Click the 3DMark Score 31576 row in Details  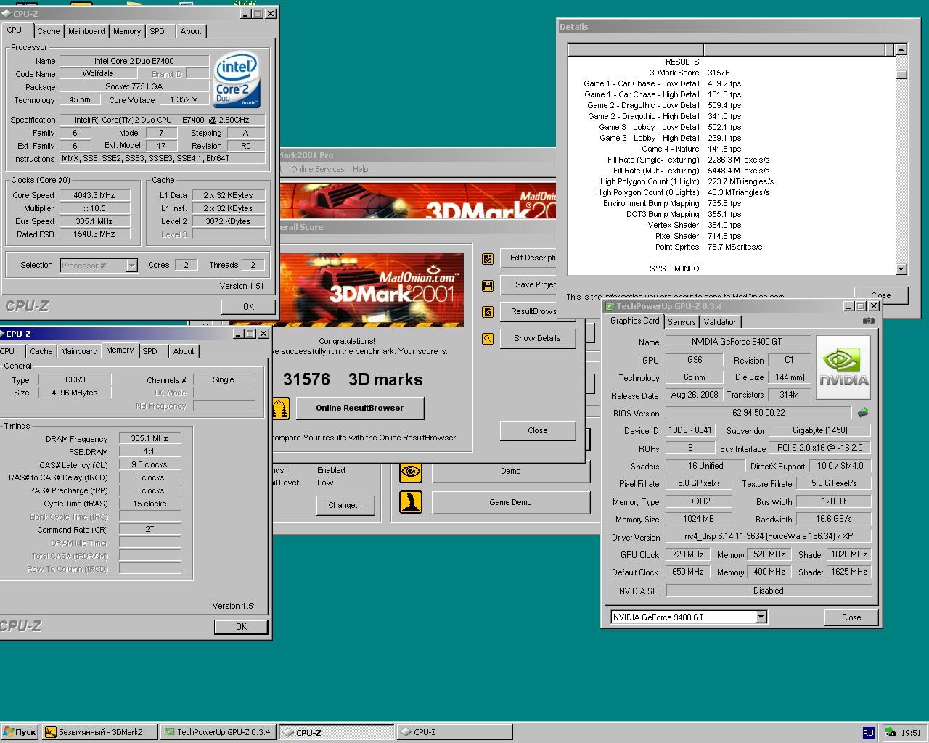[689, 73]
